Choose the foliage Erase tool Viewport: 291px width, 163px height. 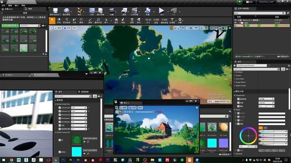[x=123, y=20]
